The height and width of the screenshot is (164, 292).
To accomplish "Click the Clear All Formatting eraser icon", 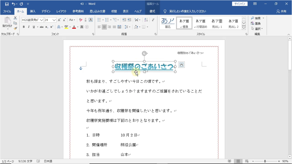I will pos(81,20).
